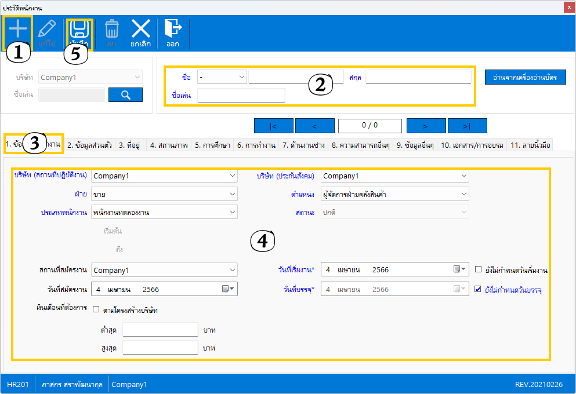Enable the ยังไม่กำหนดวันเริ่มงาน checkbox
576x394 pixels.
coord(479,269)
